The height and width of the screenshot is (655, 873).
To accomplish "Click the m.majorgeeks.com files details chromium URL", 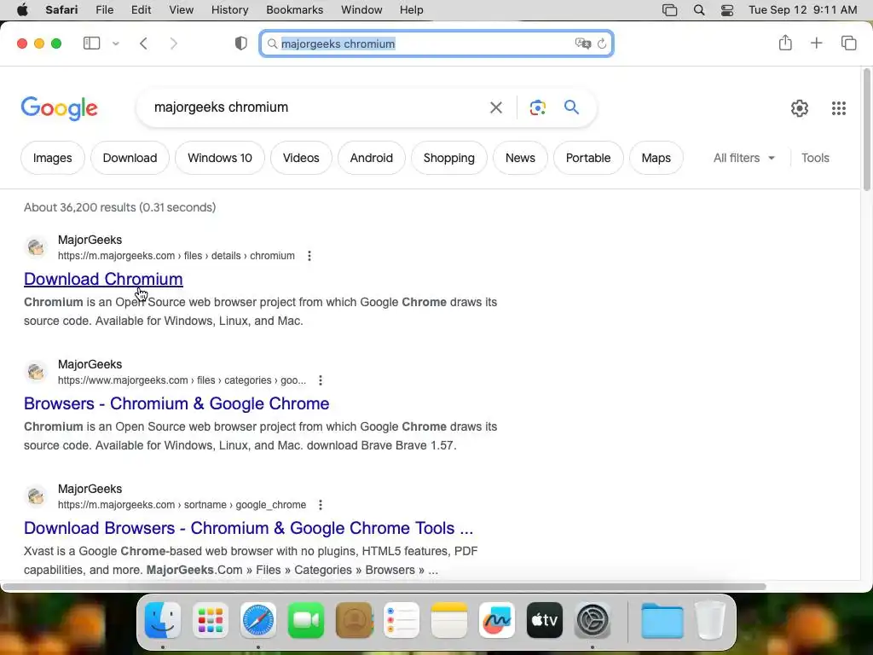I will [x=176, y=256].
